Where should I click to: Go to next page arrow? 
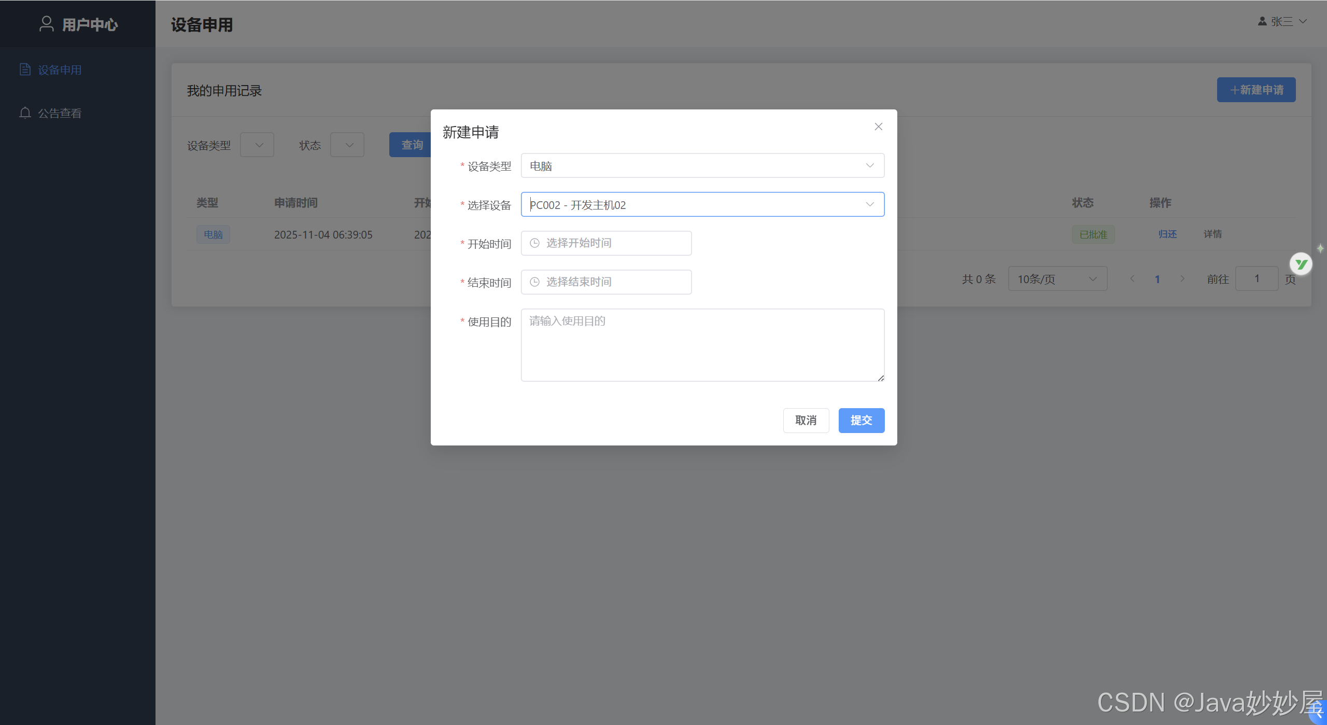click(x=1182, y=279)
